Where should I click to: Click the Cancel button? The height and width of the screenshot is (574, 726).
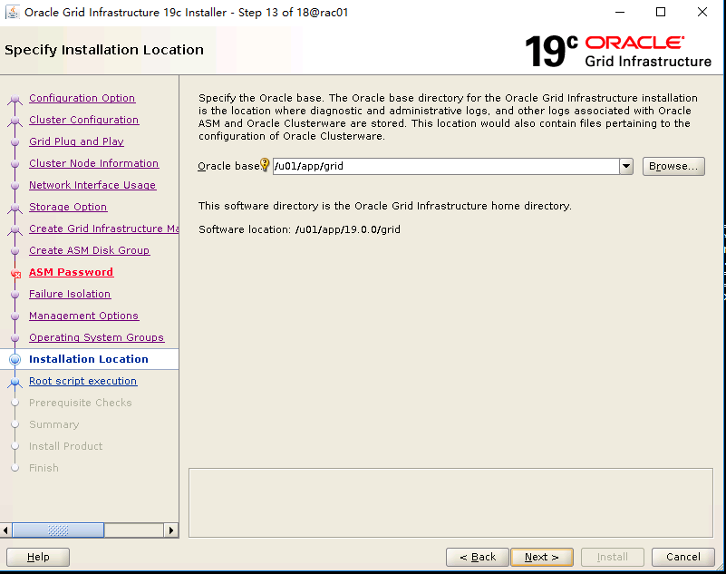682,557
